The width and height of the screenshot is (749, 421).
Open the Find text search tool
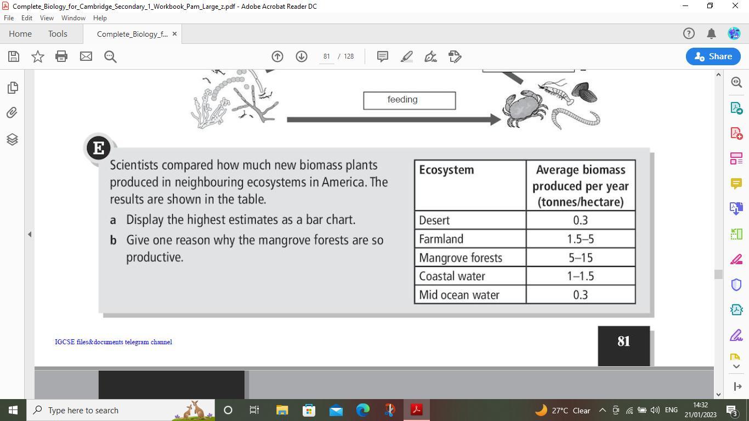click(110, 56)
